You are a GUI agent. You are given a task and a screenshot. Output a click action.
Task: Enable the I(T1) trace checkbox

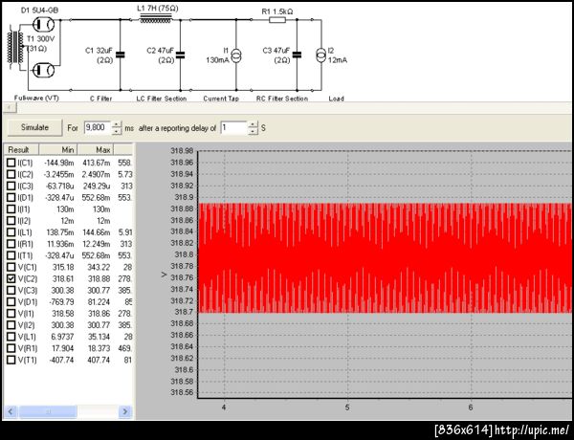[x=11, y=255]
